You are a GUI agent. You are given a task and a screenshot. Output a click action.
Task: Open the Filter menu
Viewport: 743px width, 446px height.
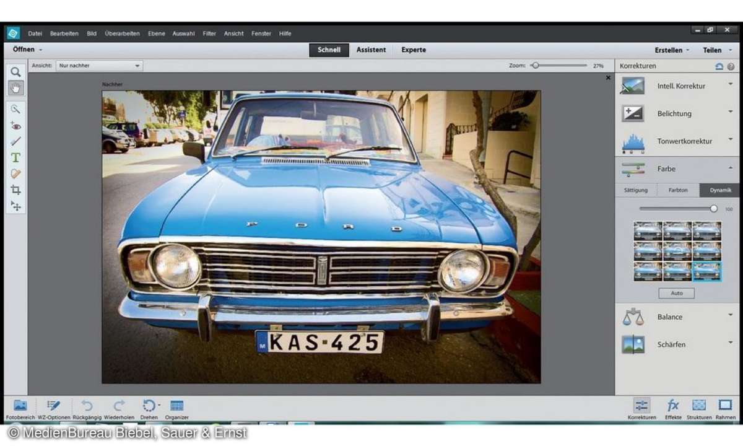point(209,33)
